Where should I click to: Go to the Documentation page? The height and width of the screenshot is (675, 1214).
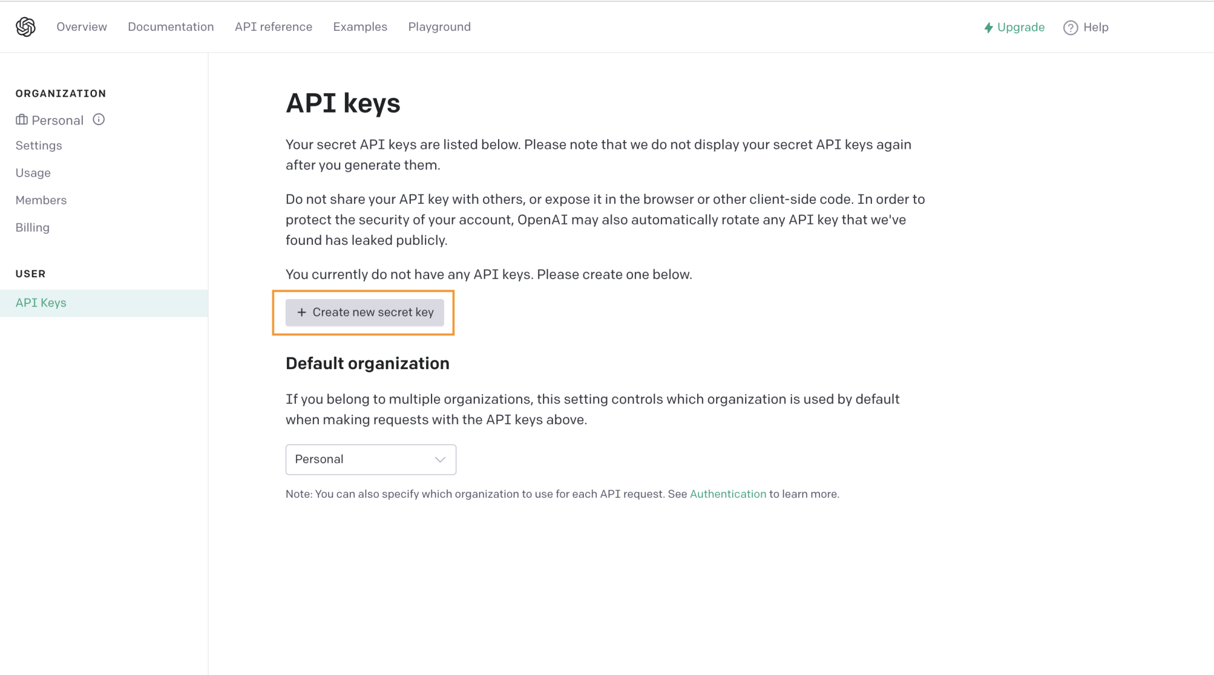[171, 27]
